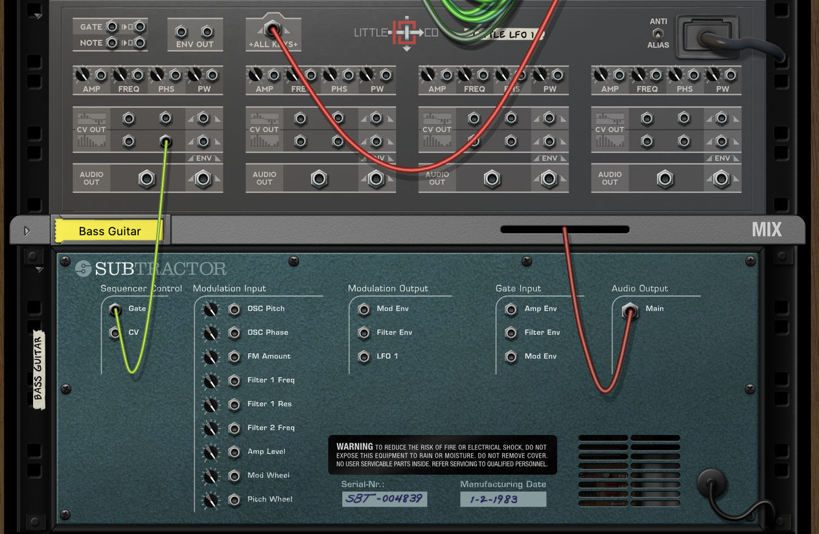Select the Amp Level input jack
The width and height of the screenshot is (819, 534).
pyautogui.click(x=235, y=452)
